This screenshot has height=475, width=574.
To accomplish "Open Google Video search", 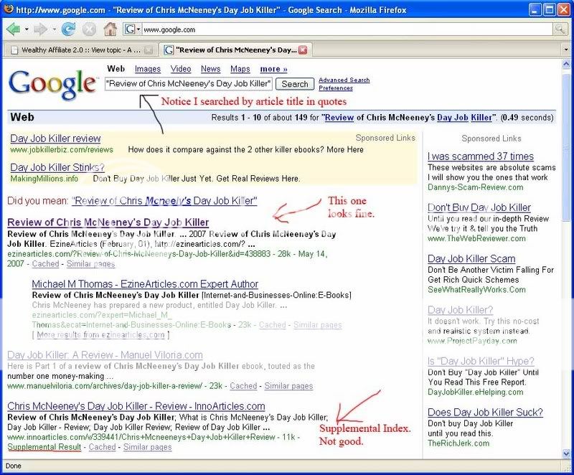I will [x=181, y=69].
